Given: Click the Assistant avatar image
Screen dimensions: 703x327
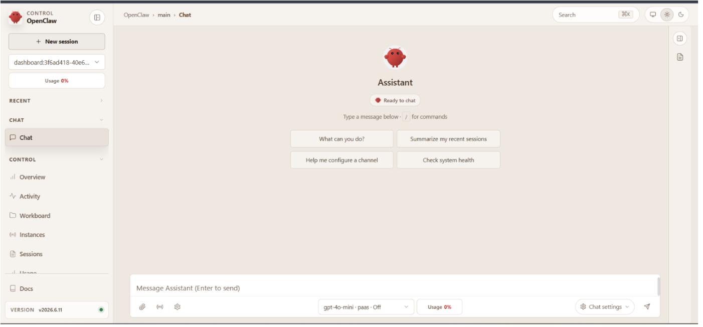Looking at the screenshot, I should [x=395, y=58].
